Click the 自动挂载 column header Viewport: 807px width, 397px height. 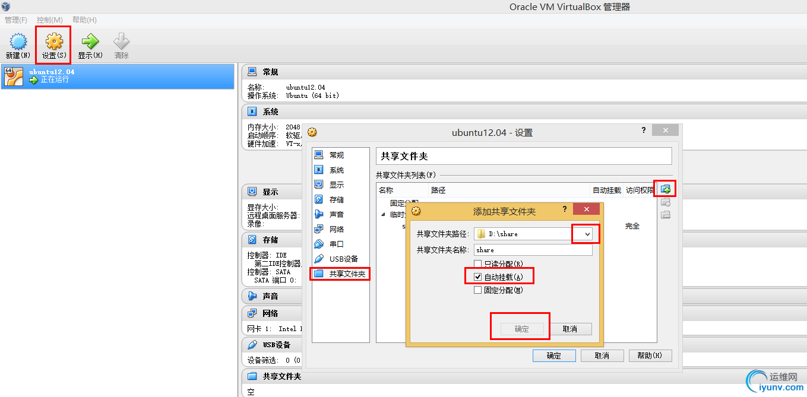607,190
